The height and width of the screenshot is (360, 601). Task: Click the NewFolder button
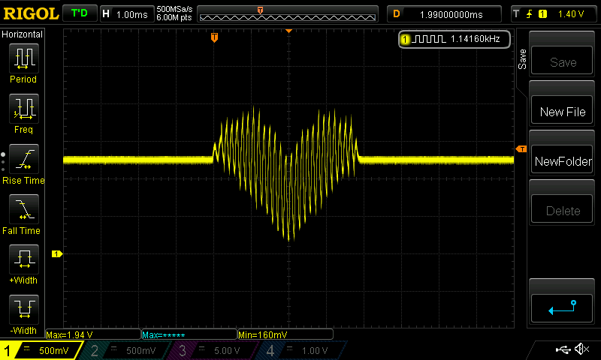(x=562, y=160)
